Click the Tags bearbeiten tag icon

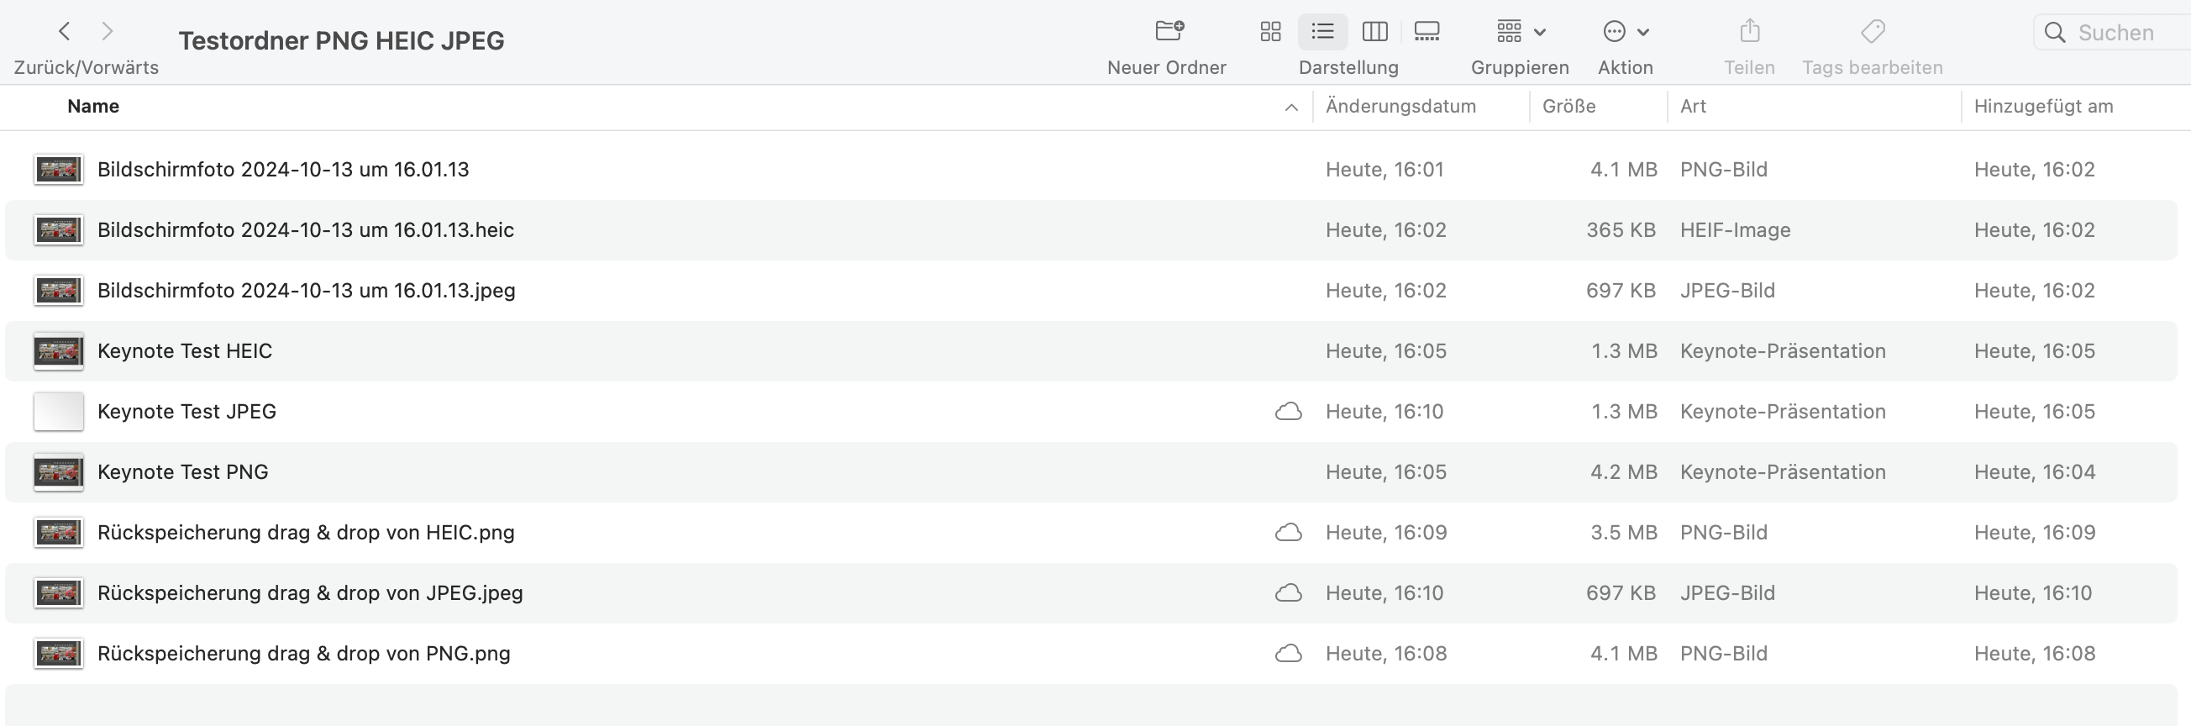tap(1873, 31)
